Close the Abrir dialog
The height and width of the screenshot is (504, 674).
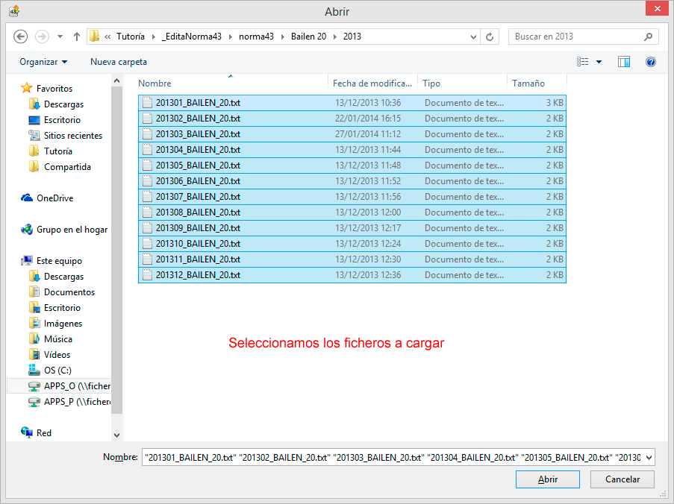click(x=658, y=9)
